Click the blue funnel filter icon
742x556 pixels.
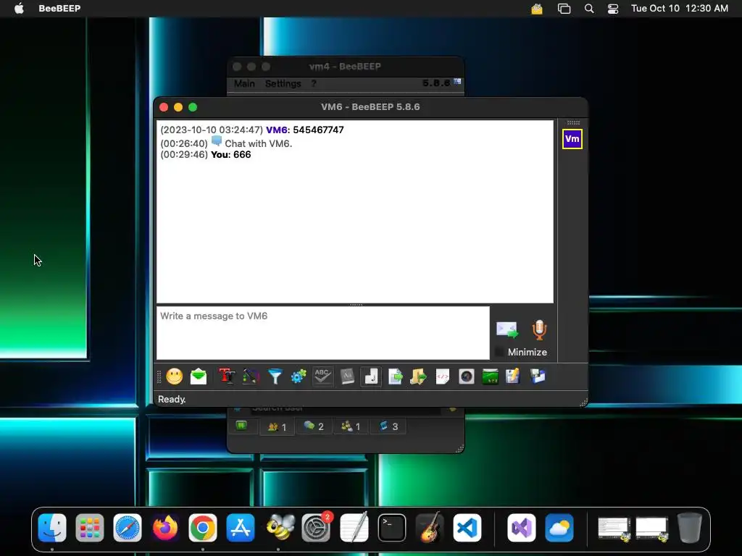coord(275,376)
